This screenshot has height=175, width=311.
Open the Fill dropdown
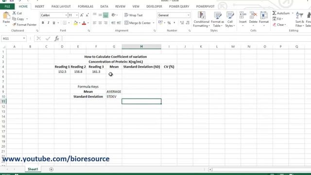pos(277,19)
